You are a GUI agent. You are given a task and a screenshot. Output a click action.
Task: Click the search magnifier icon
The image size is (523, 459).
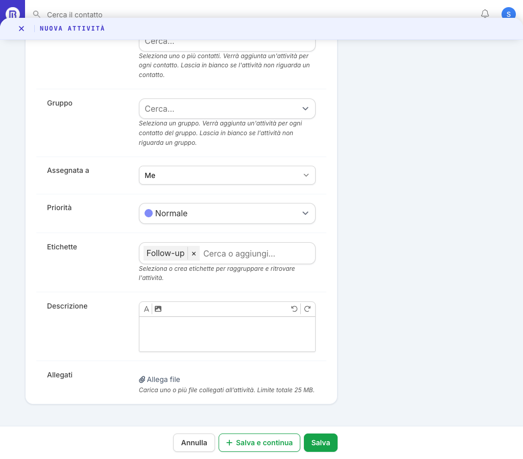(37, 14)
